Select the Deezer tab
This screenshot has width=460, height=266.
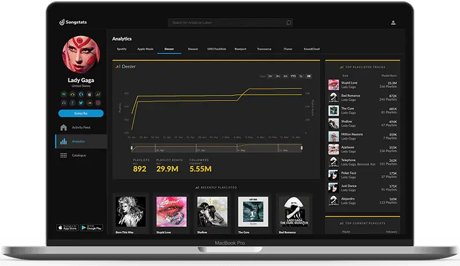(169, 49)
